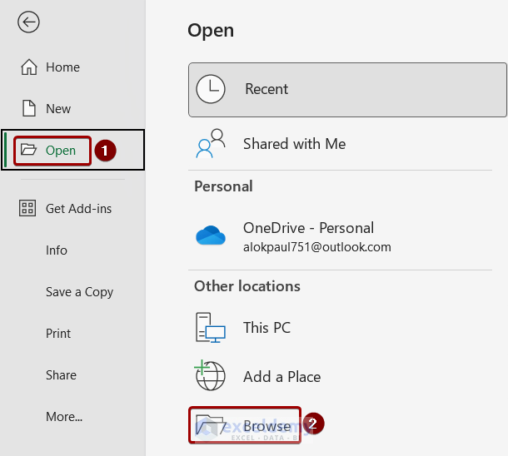This screenshot has width=508, height=456.
Task: Click the Shared with Me people icon
Action: 211,143
